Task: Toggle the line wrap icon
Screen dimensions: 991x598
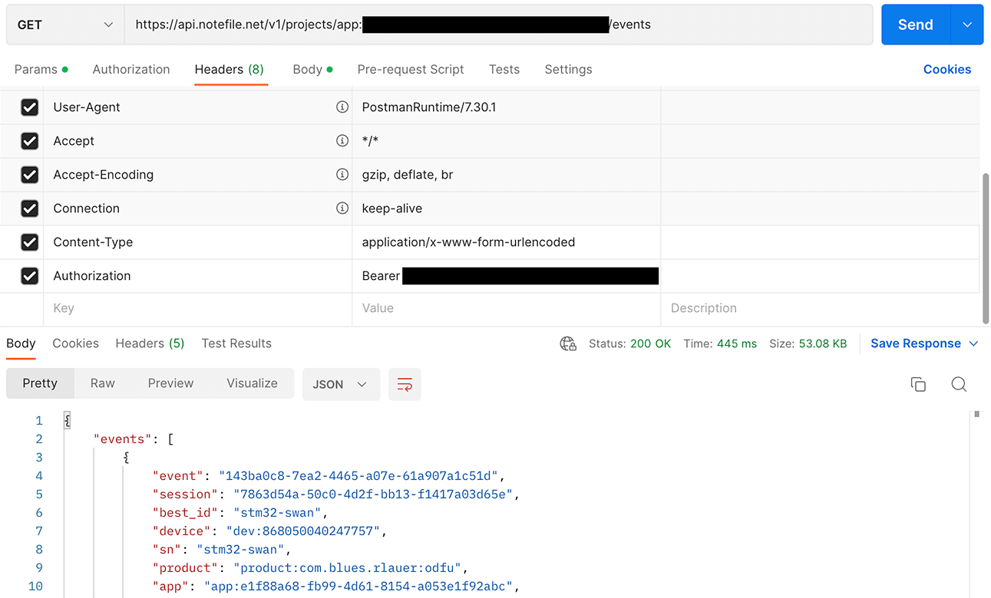Action: pyautogui.click(x=405, y=384)
